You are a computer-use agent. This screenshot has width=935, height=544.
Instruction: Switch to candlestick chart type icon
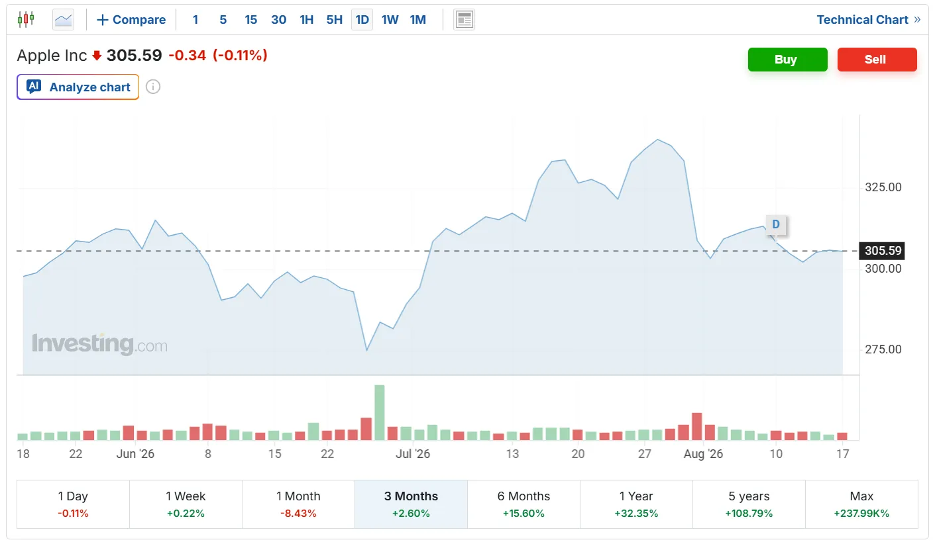26,19
